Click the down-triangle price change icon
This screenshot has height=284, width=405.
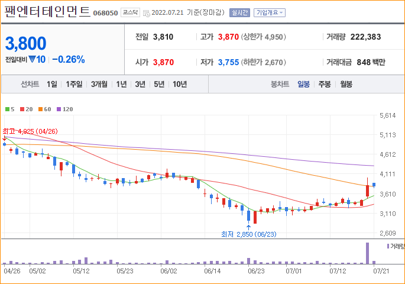[x=32, y=59]
